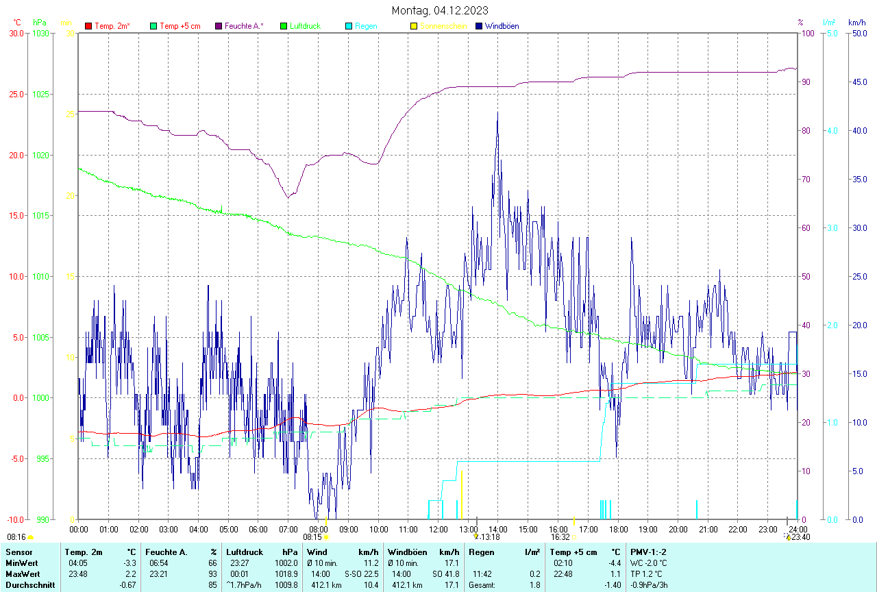Click the '1030' pressure axis value

coord(40,33)
